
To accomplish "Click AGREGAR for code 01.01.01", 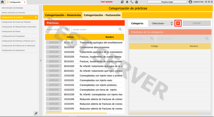I will click(x=54, y=43).
